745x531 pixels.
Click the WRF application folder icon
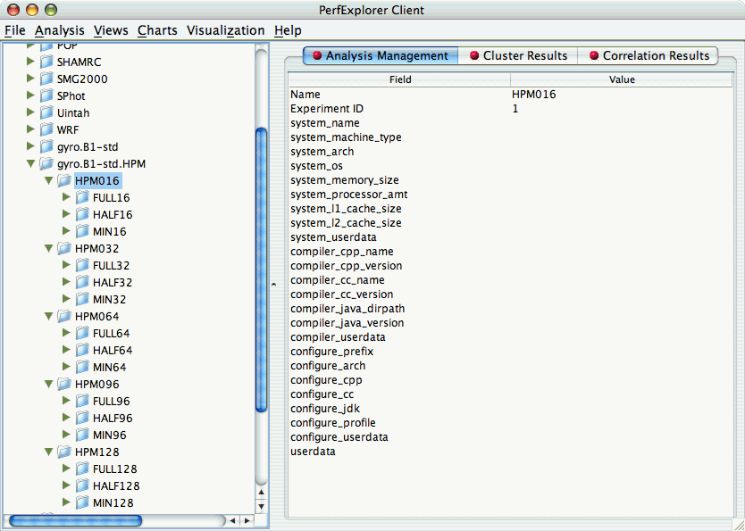tap(46, 130)
